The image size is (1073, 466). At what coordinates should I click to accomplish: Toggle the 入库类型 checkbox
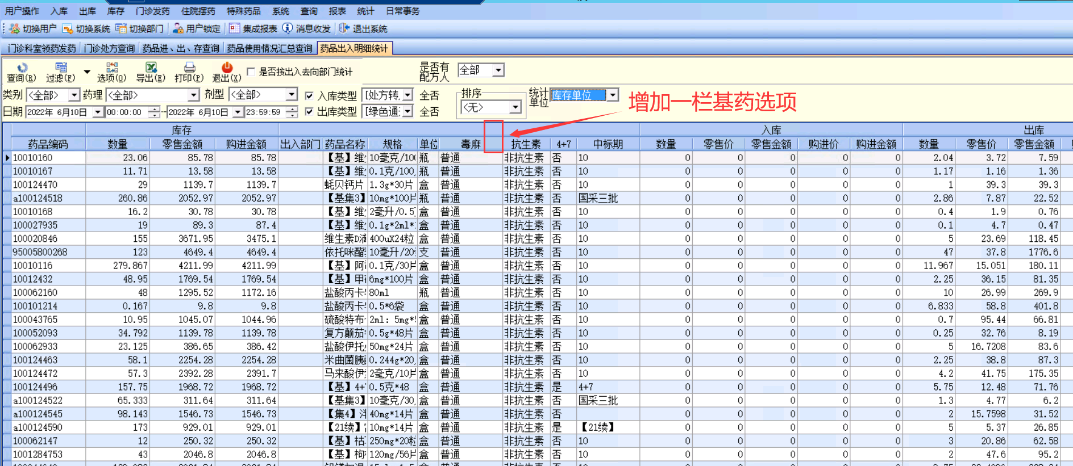pos(309,95)
